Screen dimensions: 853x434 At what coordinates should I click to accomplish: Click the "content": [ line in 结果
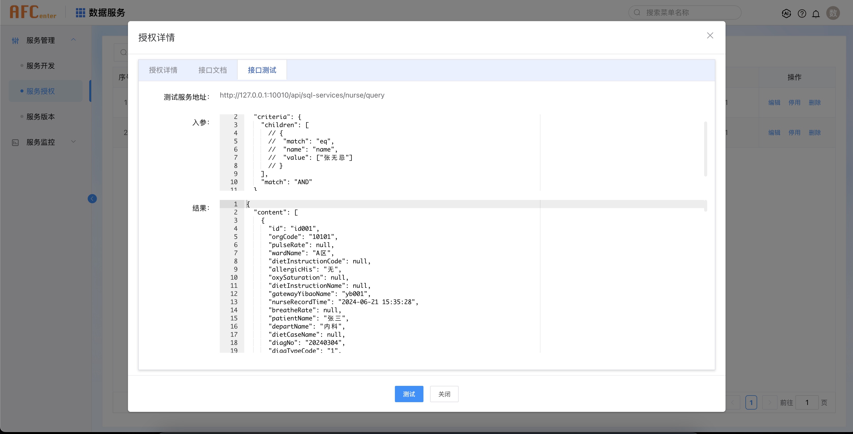coord(276,212)
